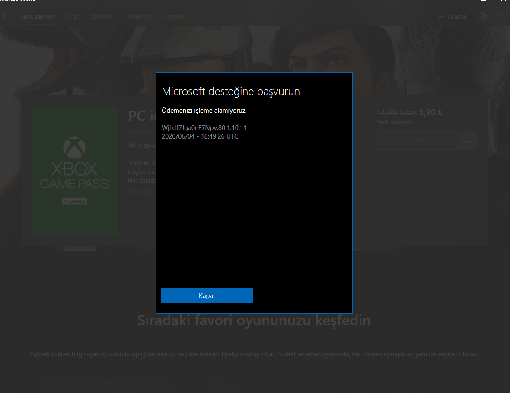Open the top-right more options menu
Viewport: 510px width, 393px height.
(503, 15)
